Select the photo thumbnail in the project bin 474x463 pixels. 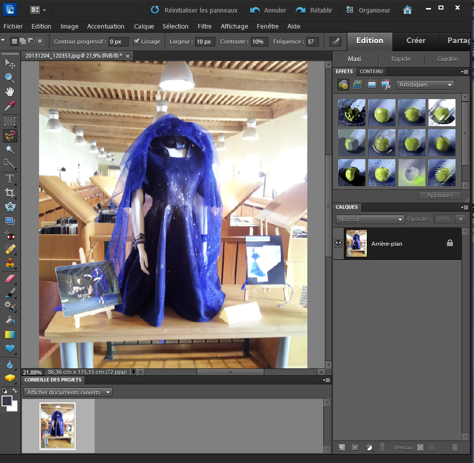(57, 426)
